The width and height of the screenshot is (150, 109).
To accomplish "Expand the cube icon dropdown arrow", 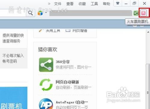I will point(46,13).
